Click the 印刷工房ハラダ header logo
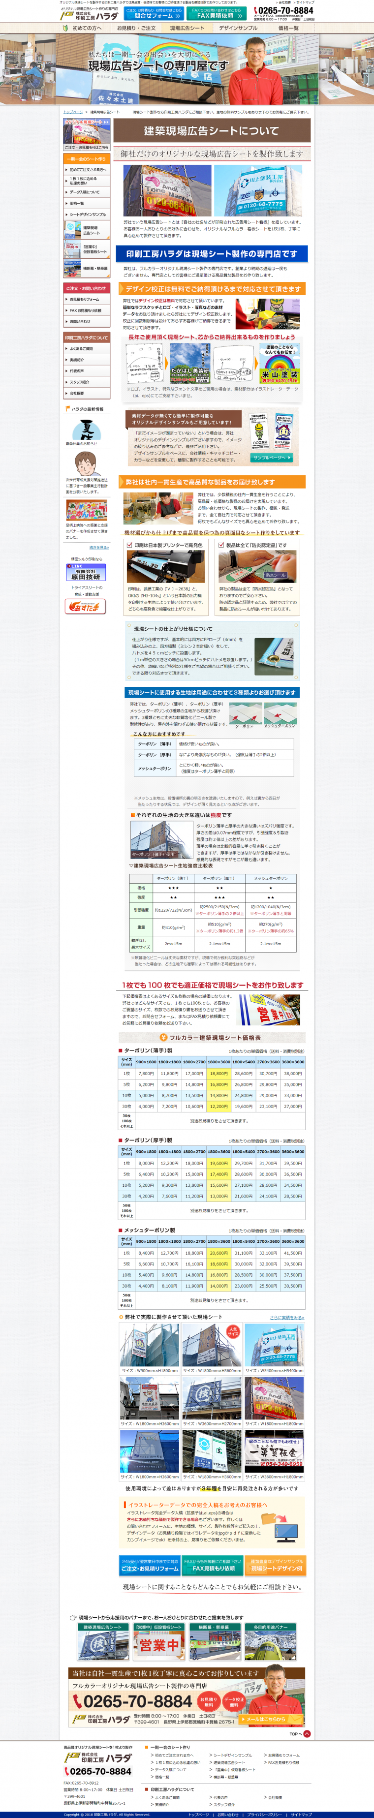 90,16
